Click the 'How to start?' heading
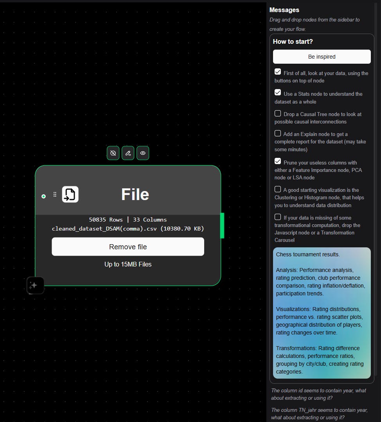 click(293, 41)
